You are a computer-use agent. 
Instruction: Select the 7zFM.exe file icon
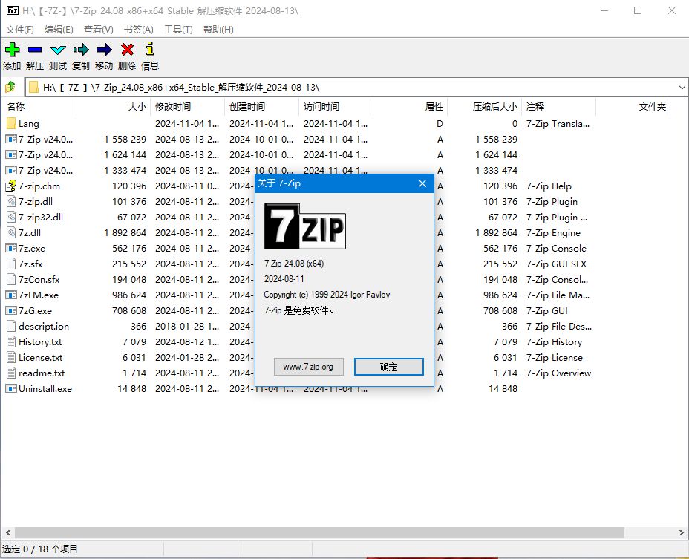pyautogui.click(x=11, y=295)
